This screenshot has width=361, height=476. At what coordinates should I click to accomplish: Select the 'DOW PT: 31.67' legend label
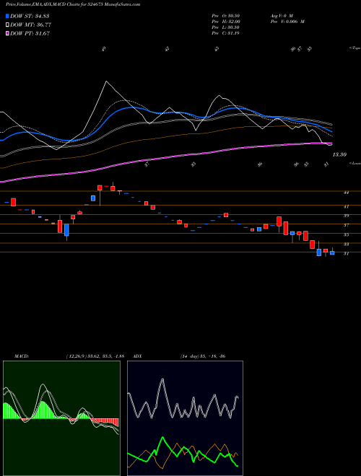coord(30,34)
